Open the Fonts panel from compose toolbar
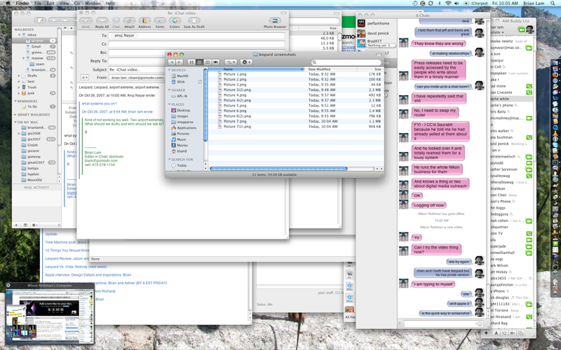This screenshot has height=350, width=561. (x=160, y=22)
